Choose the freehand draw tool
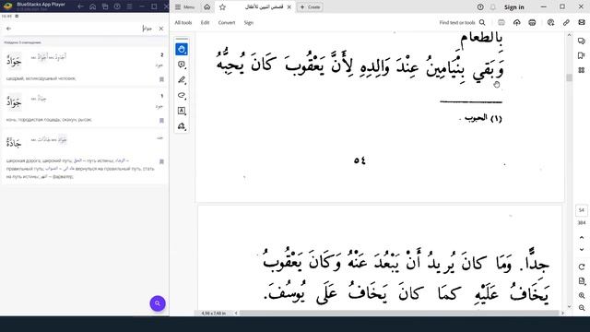Image resolution: width=590 pixels, height=332 pixels. pyautogui.click(x=182, y=95)
